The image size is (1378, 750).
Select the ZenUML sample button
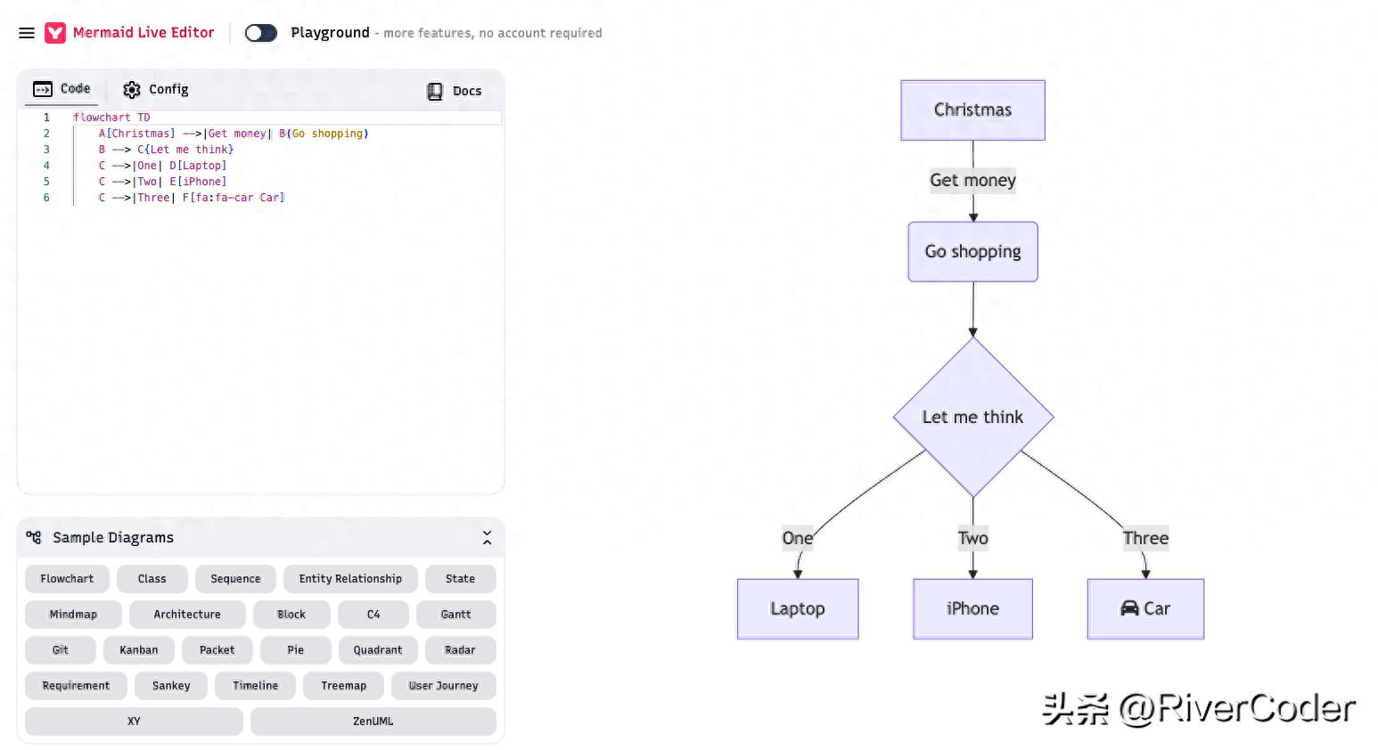373,721
